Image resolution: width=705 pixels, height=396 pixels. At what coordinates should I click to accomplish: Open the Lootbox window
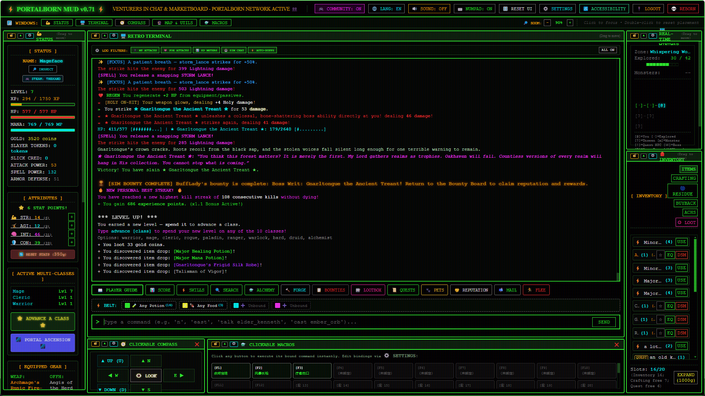pyautogui.click(x=368, y=290)
